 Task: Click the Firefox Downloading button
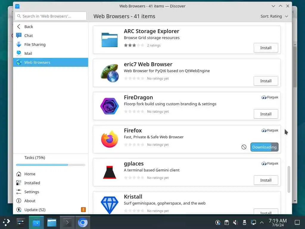(x=264, y=147)
